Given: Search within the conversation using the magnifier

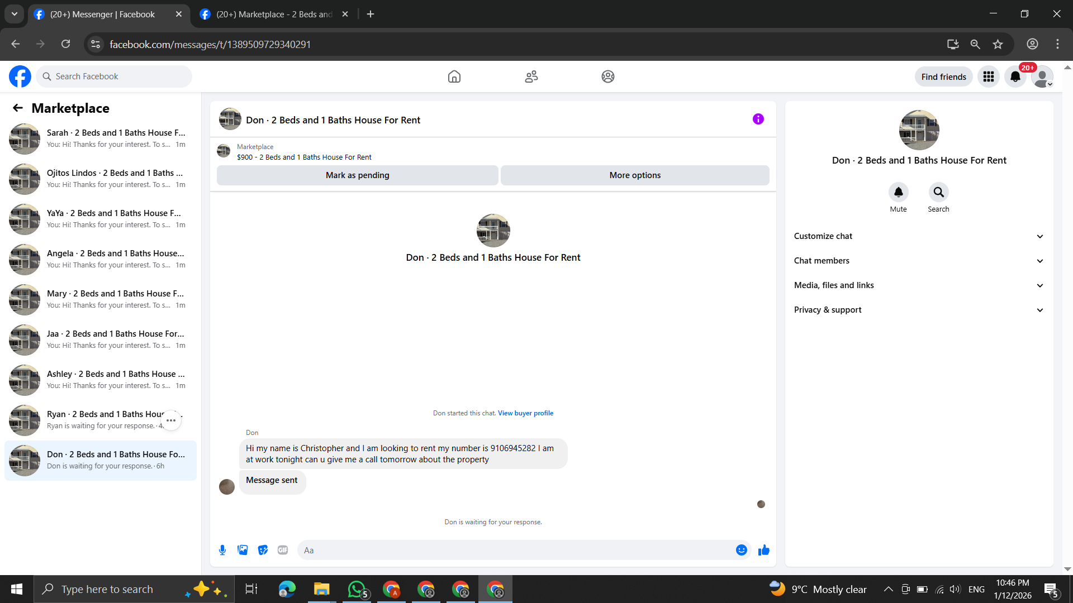Looking at the screenshot, I should (x=938, y=192).
